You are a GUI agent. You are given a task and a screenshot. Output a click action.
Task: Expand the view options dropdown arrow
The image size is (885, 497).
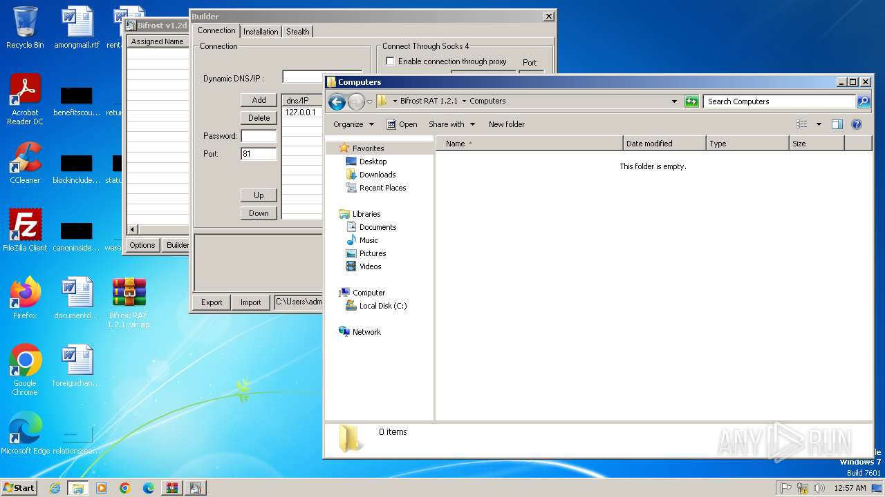pos(819,124)
